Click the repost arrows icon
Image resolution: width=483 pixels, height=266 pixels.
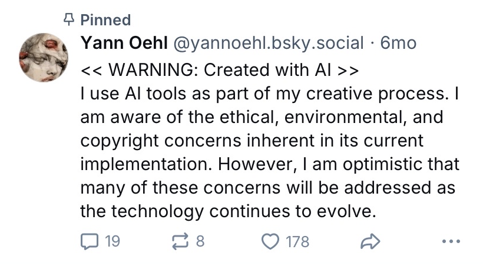178,241
